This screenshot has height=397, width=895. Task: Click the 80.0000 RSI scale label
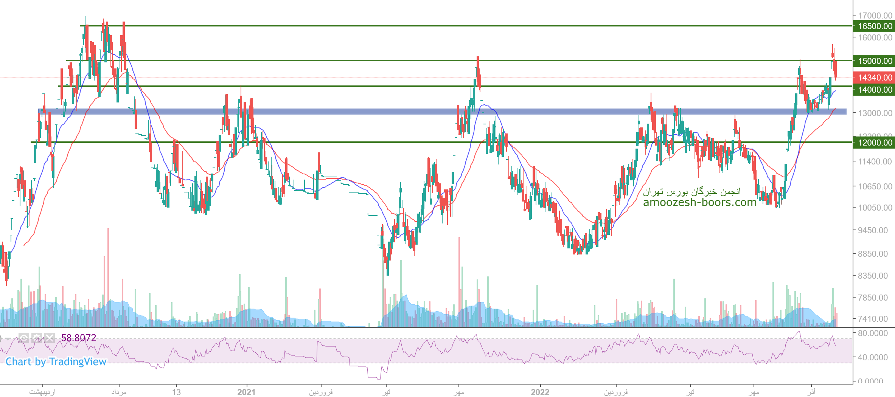[x=873, y=333]
